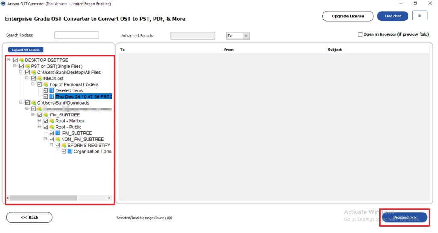Screen dimensions: 438x233
Task: Click the Upgrade License button
Action: (x=348, y=16)
